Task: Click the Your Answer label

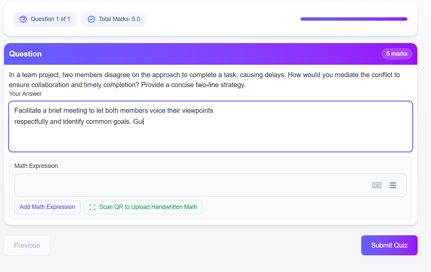Action: coord(25,94)
